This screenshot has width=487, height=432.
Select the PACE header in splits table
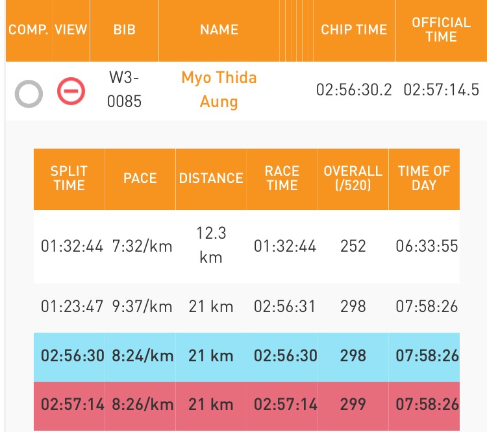coord(140,178)
